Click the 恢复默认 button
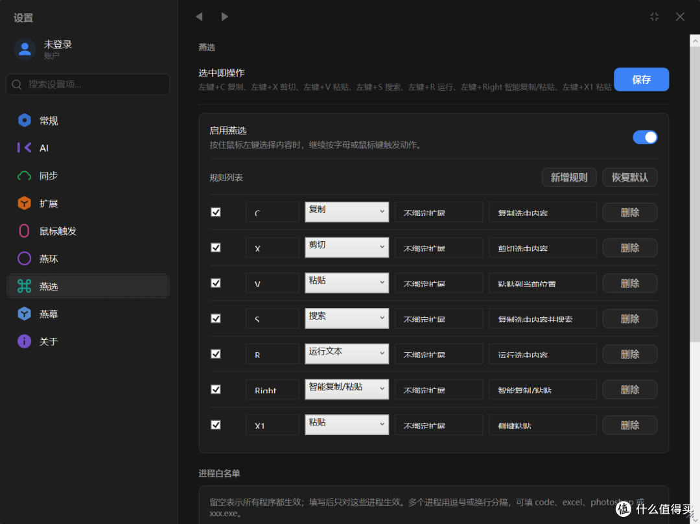 (x=629, y=177)
